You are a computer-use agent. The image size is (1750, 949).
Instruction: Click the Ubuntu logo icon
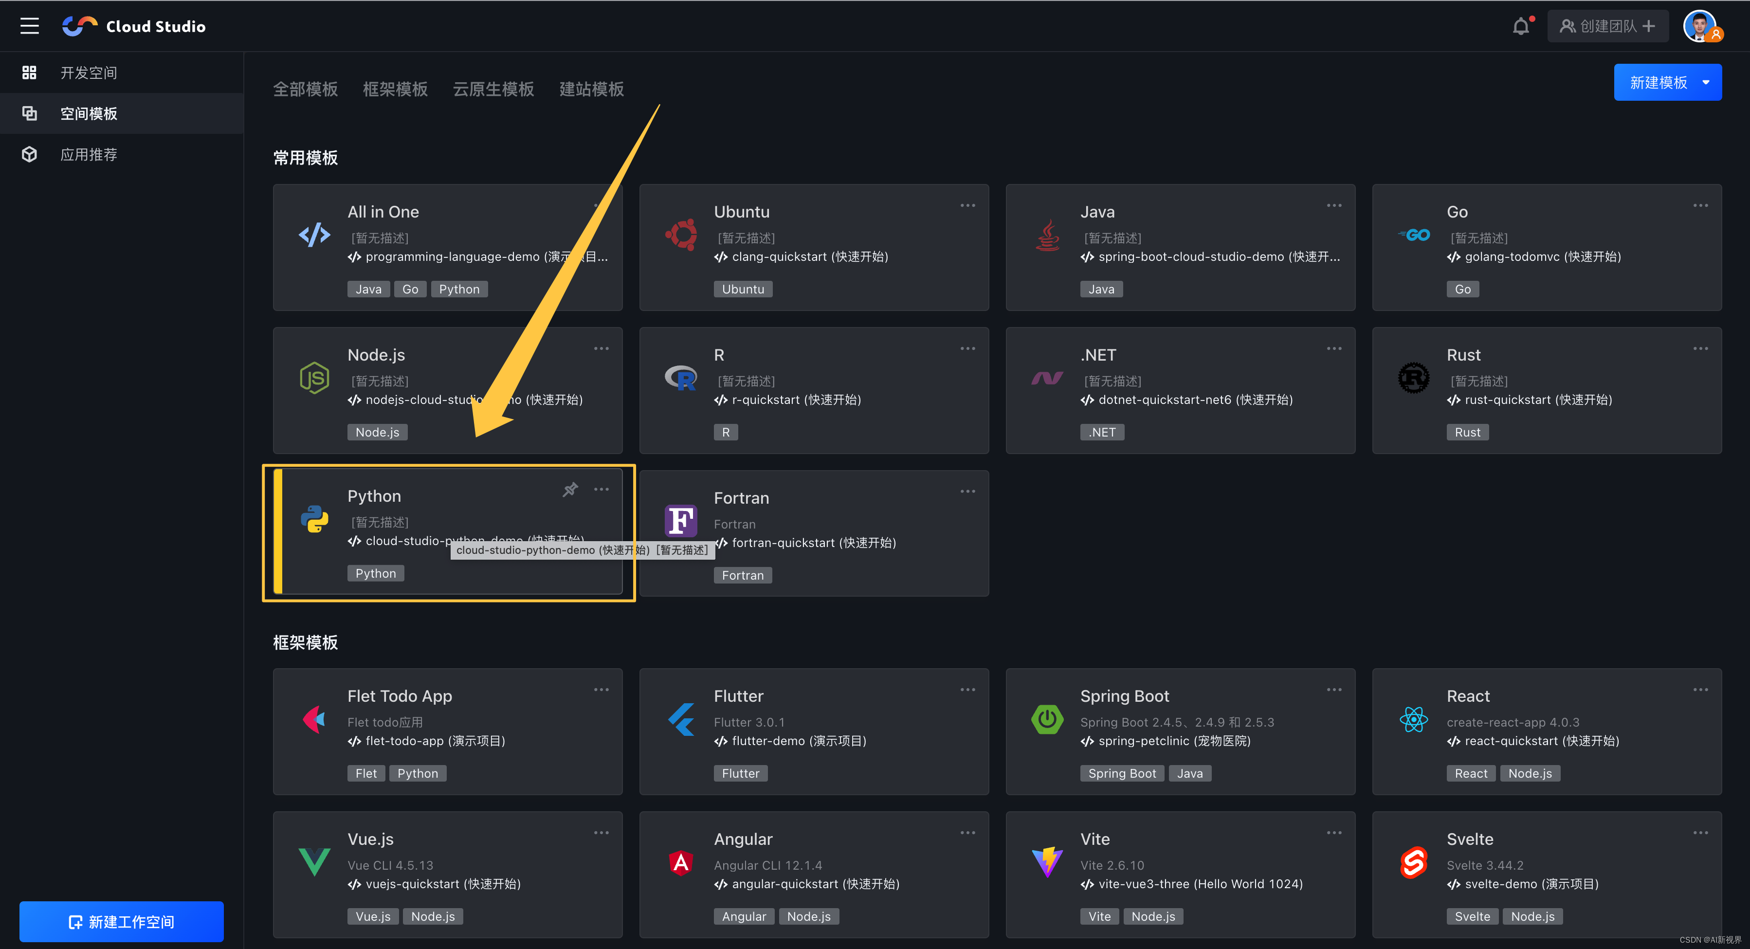[x=681, y=235]
